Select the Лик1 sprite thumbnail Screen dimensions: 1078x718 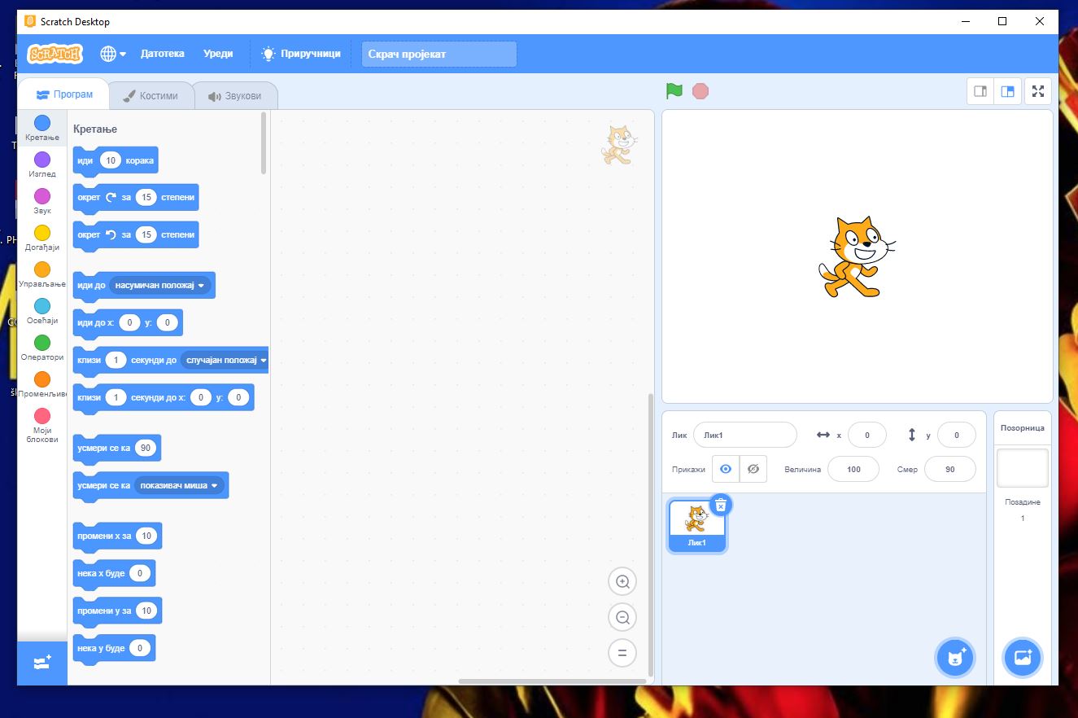click(x=696, y=525)
